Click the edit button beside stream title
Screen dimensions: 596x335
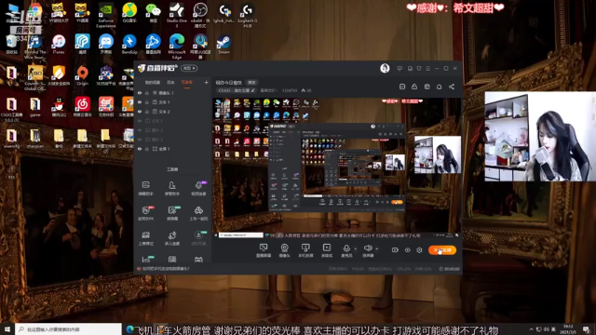(251, 83)
